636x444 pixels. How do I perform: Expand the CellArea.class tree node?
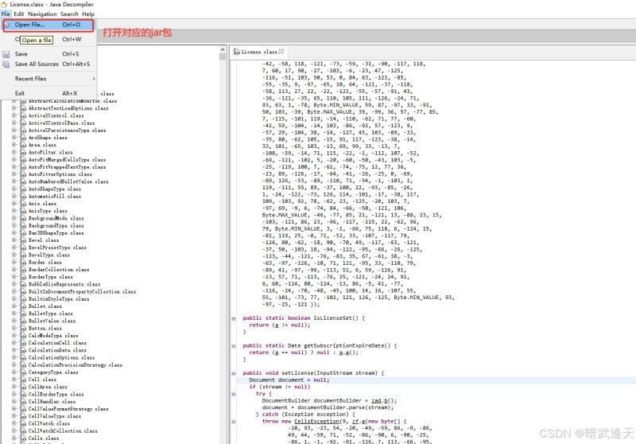14,387
